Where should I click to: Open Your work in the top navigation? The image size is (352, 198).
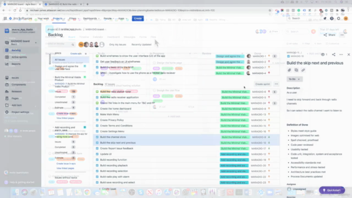click(43, 18)
